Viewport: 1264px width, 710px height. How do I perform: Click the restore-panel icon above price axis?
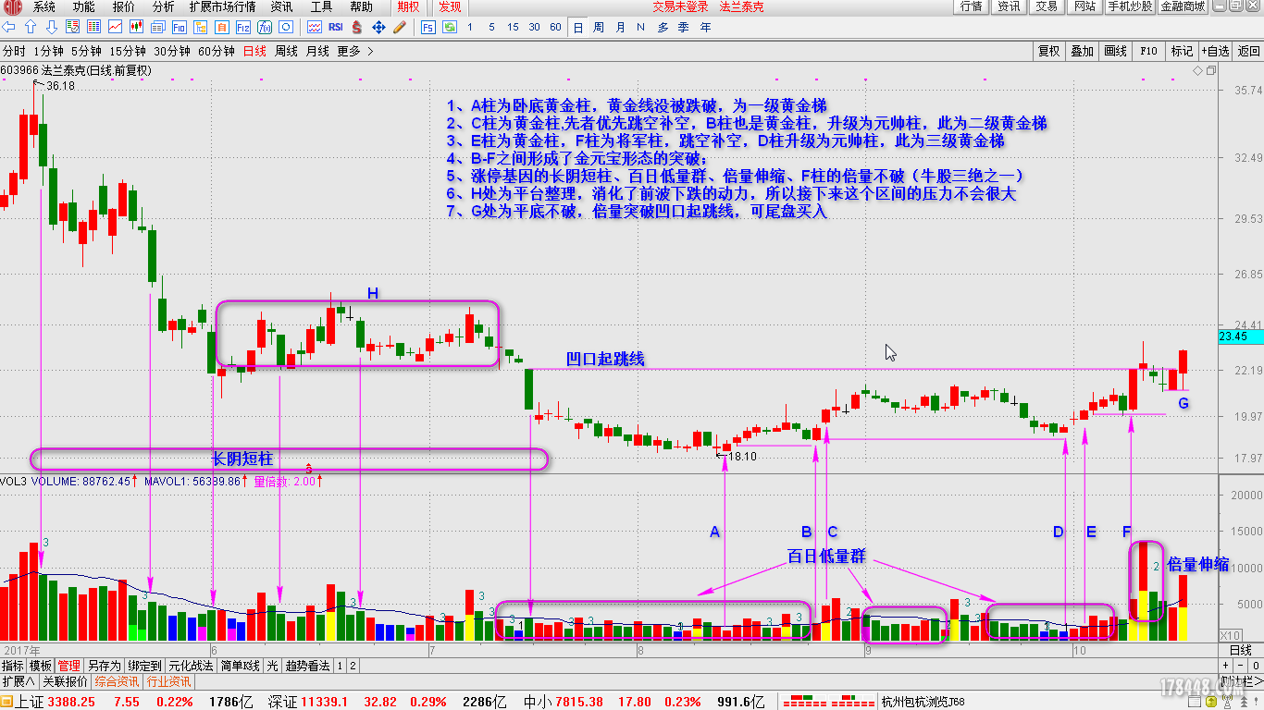(x=1210, y=70)
